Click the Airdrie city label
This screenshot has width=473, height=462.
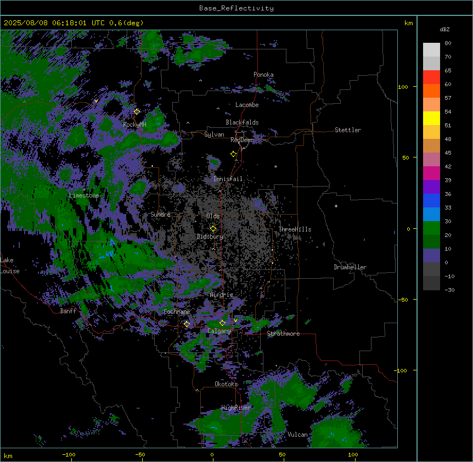[222, 295]
